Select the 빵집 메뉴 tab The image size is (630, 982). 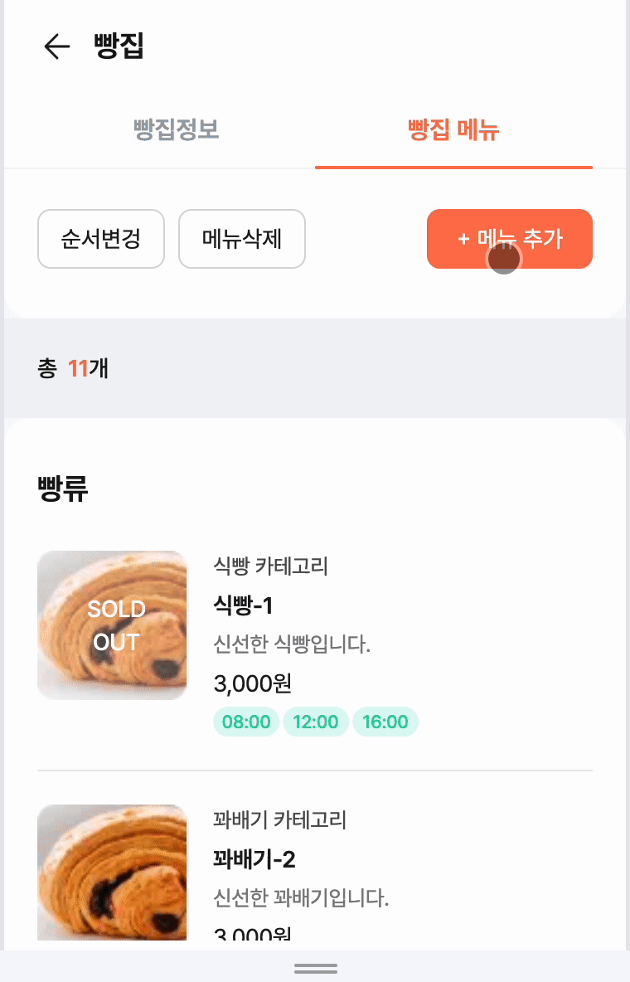point(453,130)
